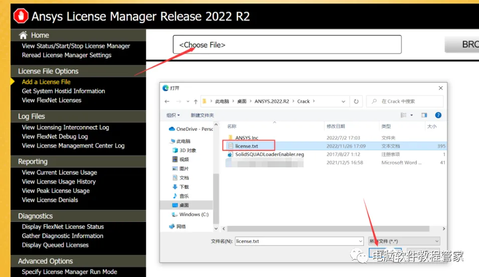479x277 pixels.
Task: Go forward in file dialog
Action: (x=179, y=101)
